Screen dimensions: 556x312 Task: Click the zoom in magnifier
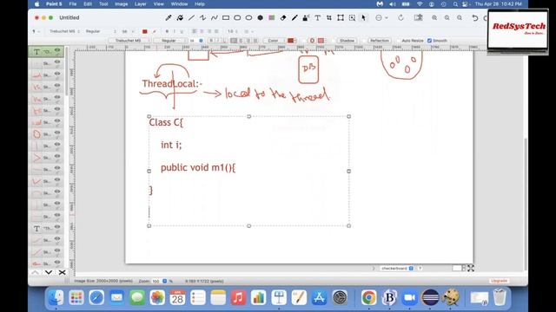434,17
